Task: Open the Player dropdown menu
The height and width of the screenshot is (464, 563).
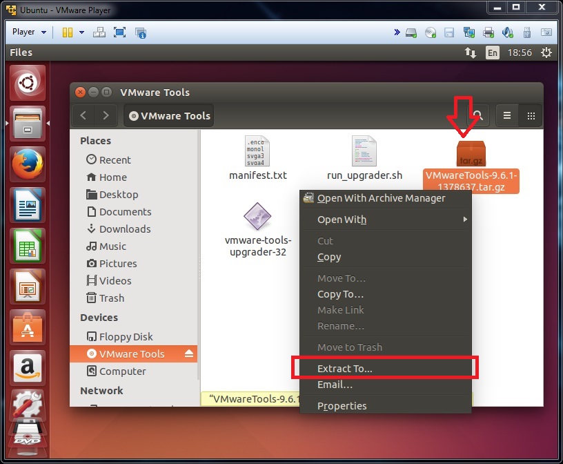Action: pyautogui.click(x=29, y=32)
